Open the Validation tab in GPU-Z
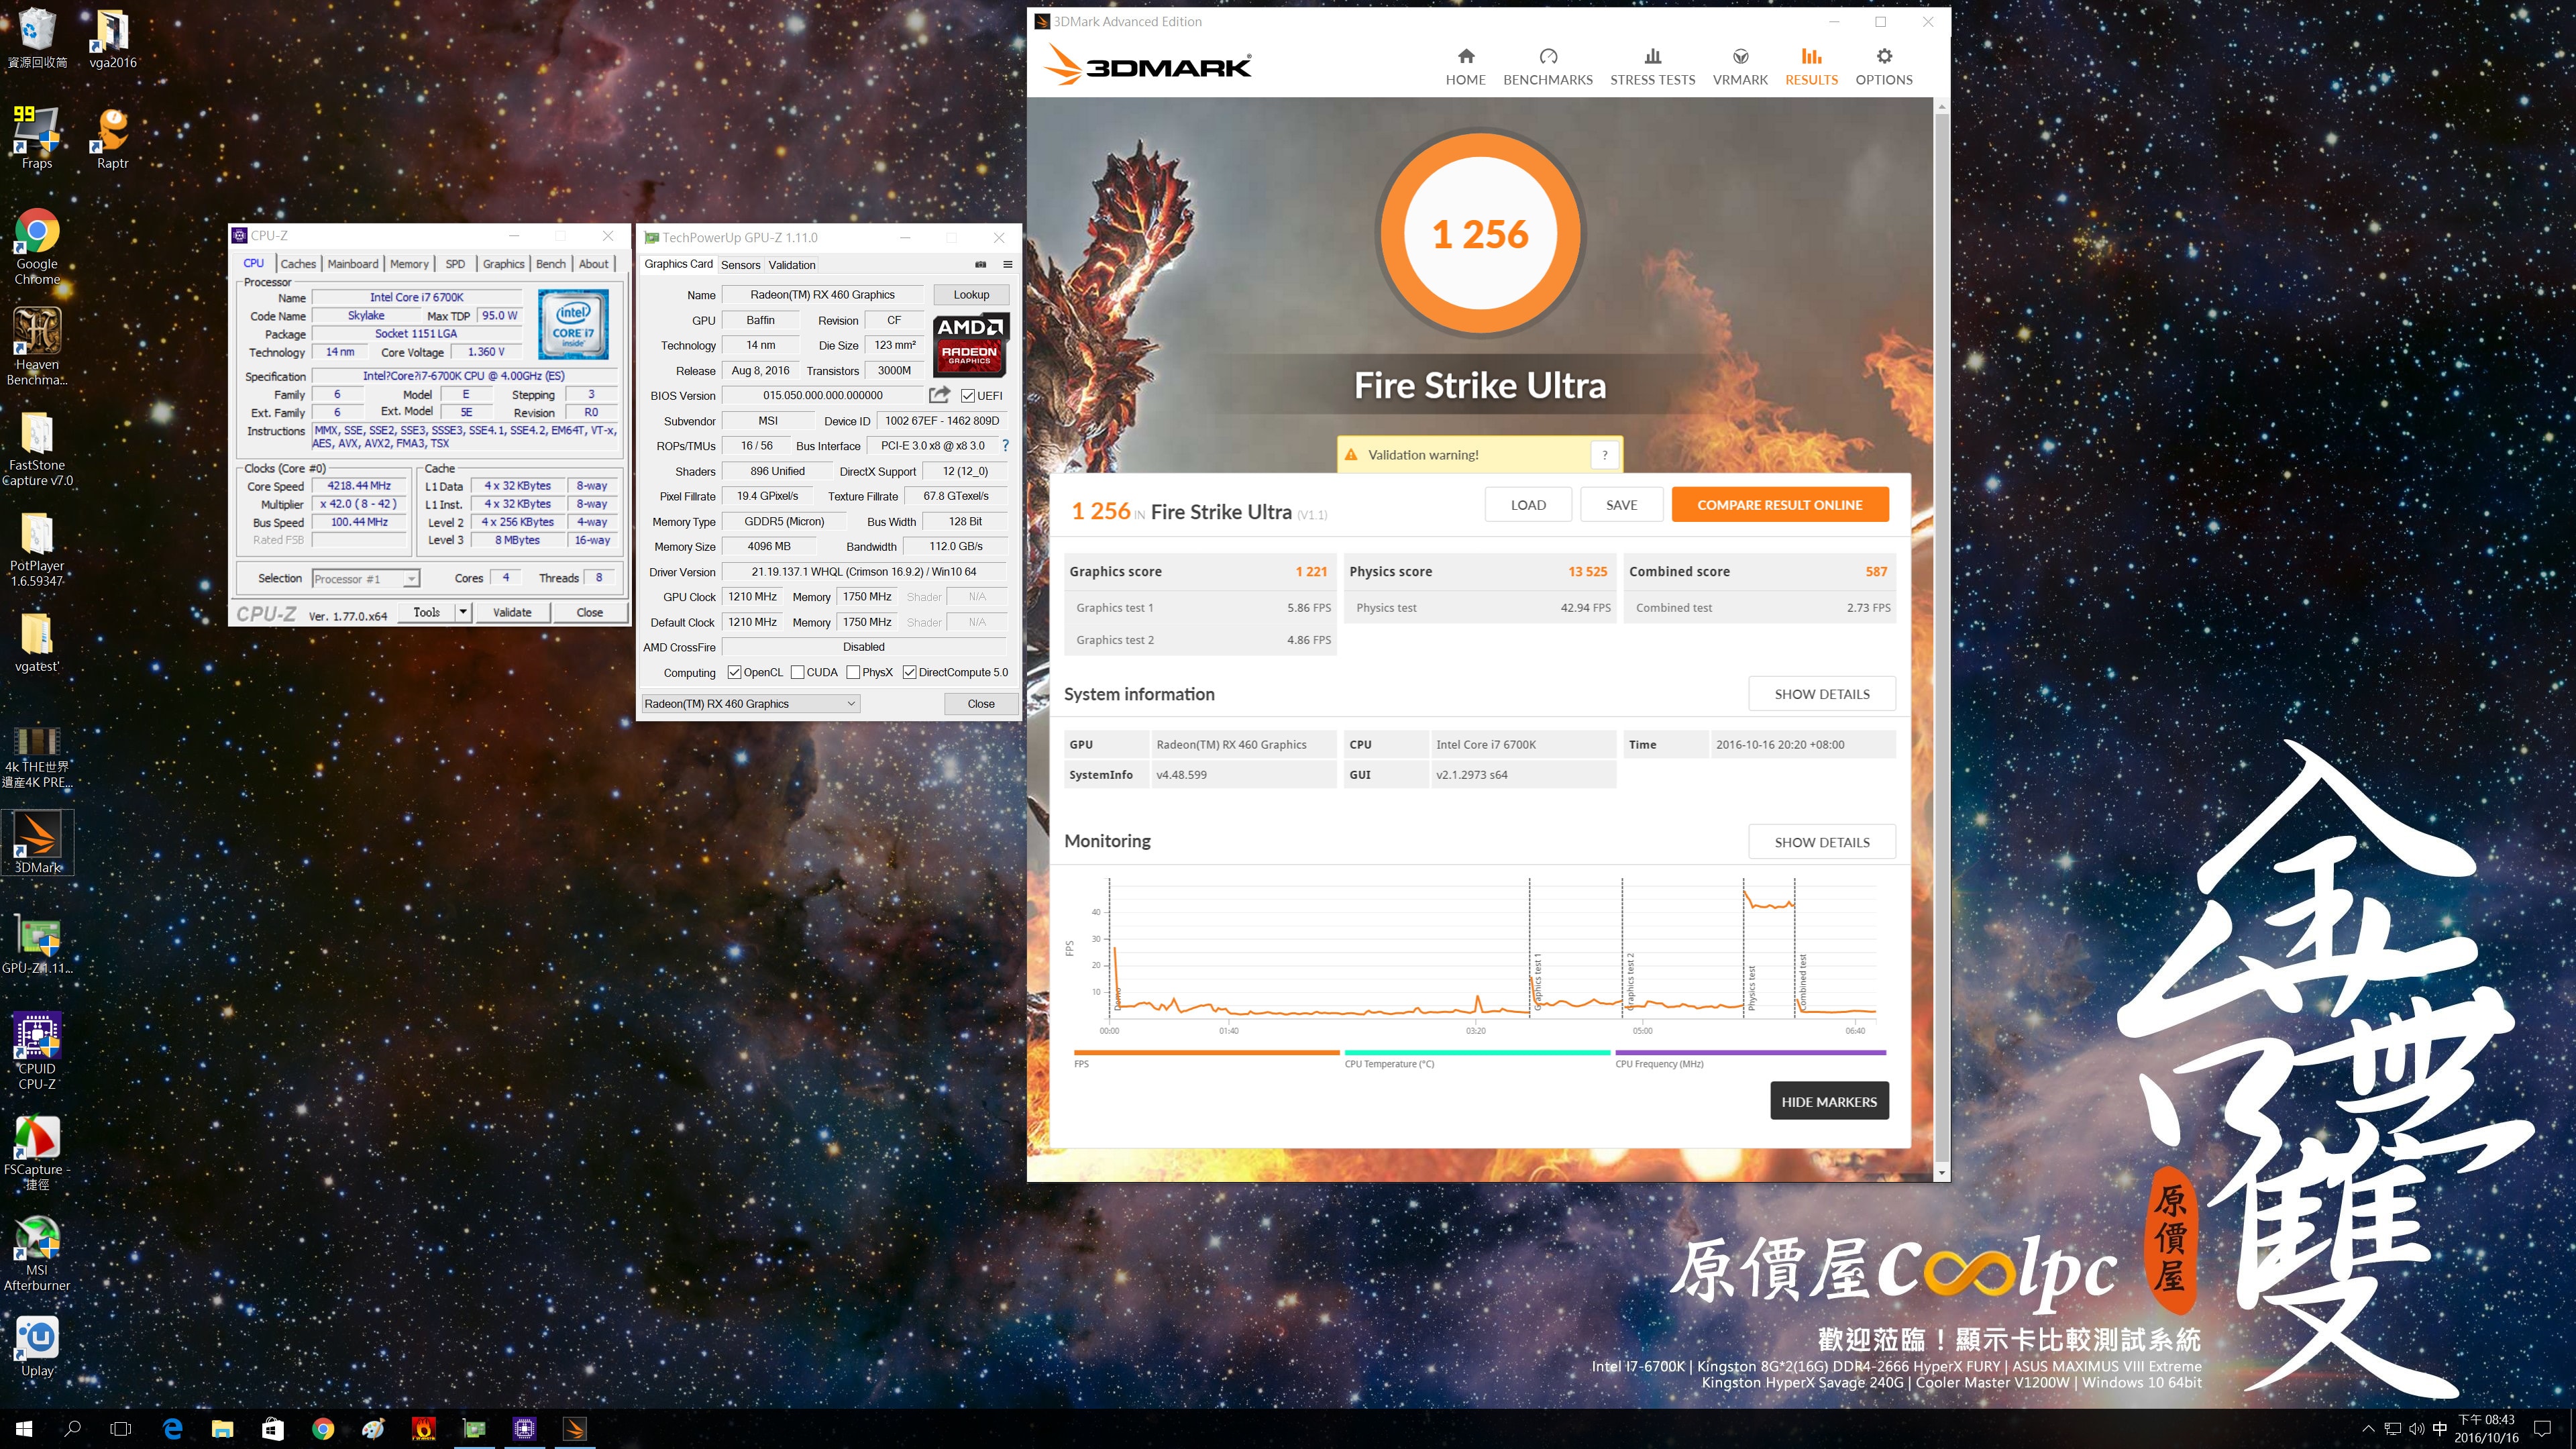 (x=792, y=265)
